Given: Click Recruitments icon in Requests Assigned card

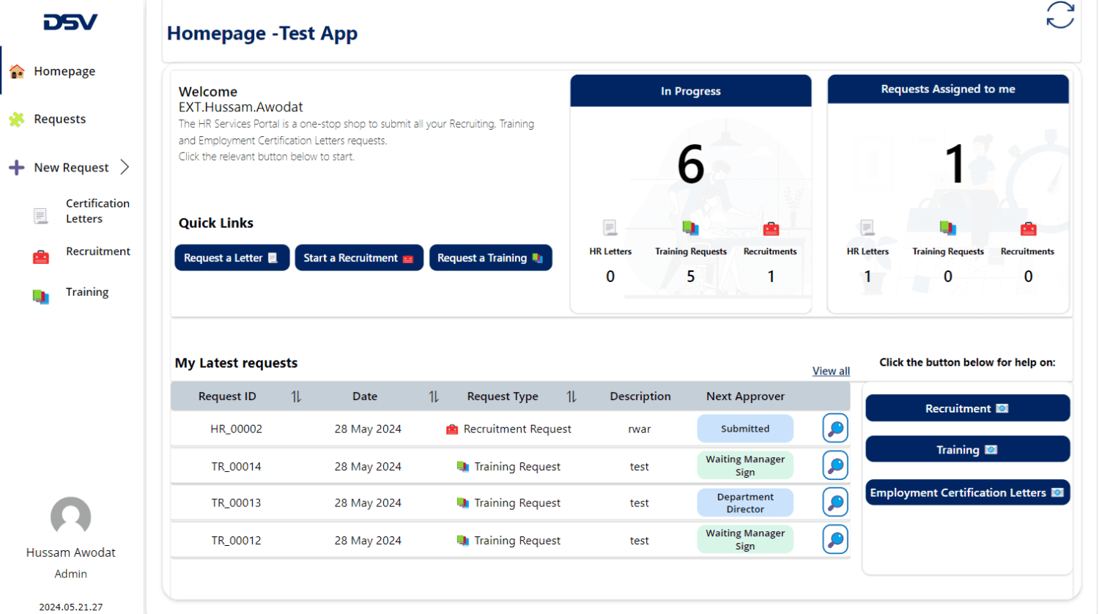Looking at the screenshot, I should (x=1028, y=229).
